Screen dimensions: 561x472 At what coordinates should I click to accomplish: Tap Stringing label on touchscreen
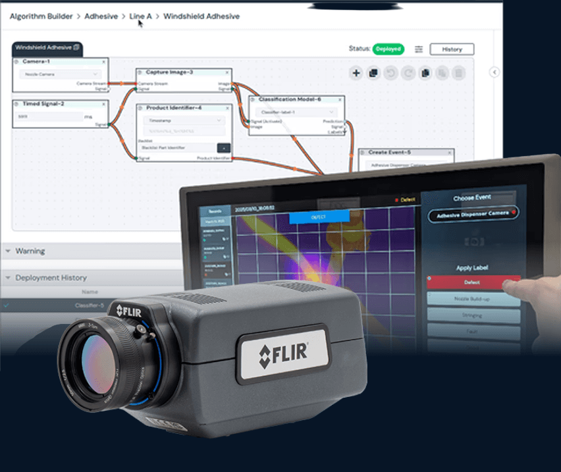(473, 315)
